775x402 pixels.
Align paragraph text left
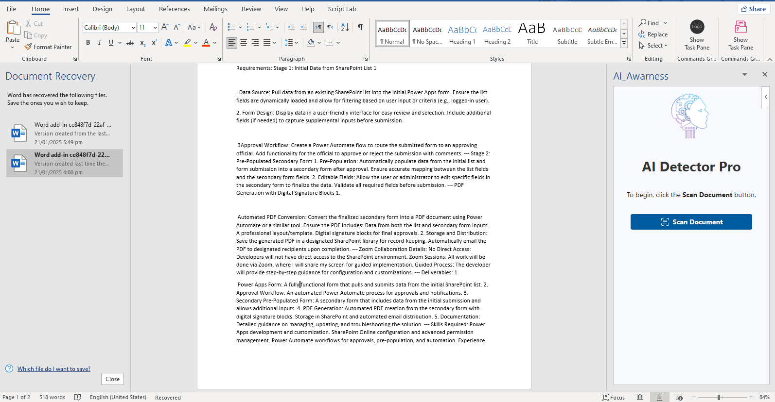click(232, 43)
